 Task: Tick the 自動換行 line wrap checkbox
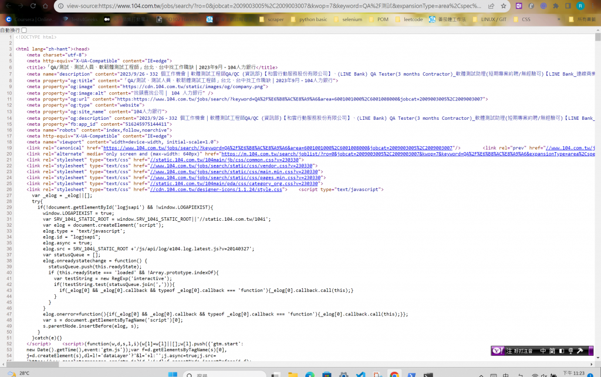pos(24,31)
